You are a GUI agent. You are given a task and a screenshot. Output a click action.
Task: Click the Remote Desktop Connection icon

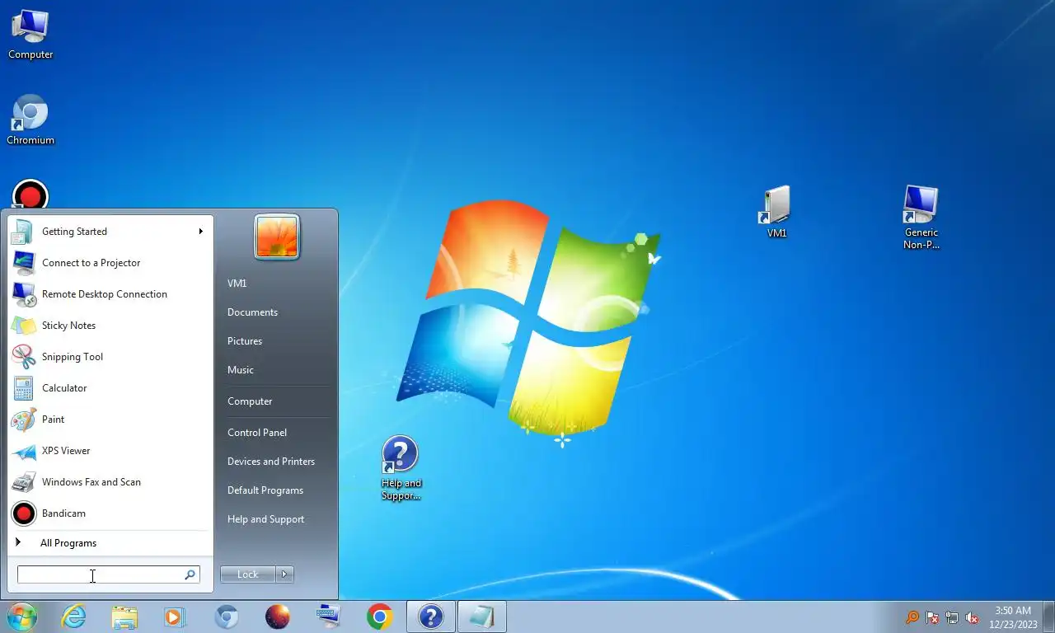pos(23,294)
